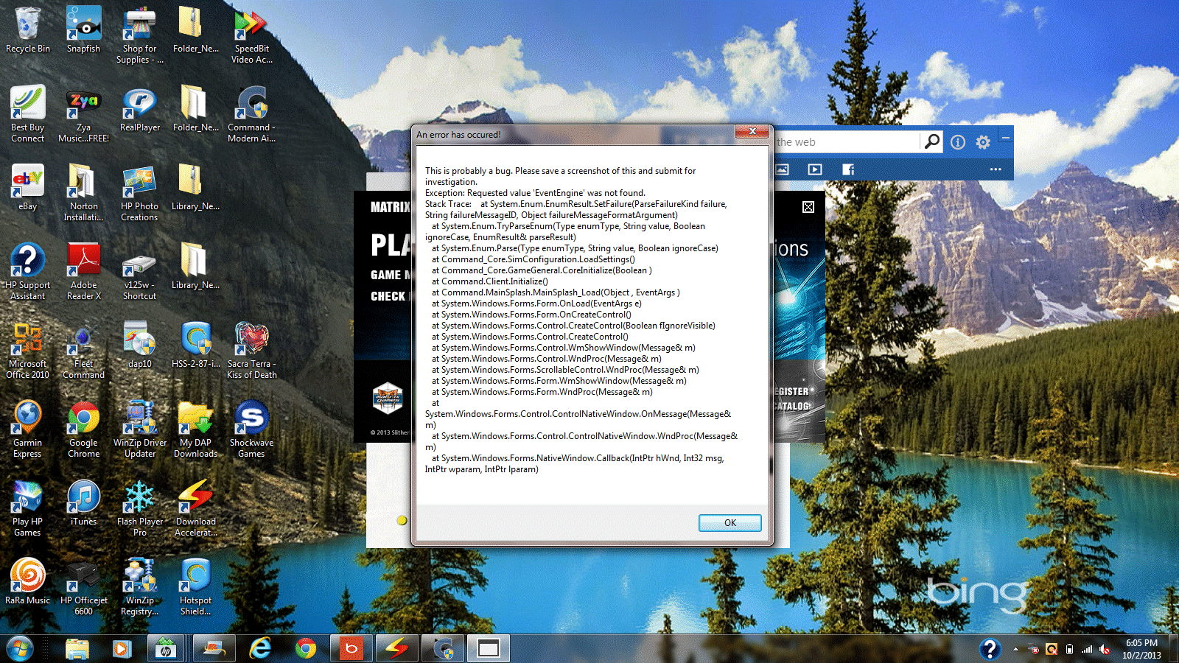Open Windows Explorer from the taskbar
Screen dimensions: 1179x663
tap(77, 648)
